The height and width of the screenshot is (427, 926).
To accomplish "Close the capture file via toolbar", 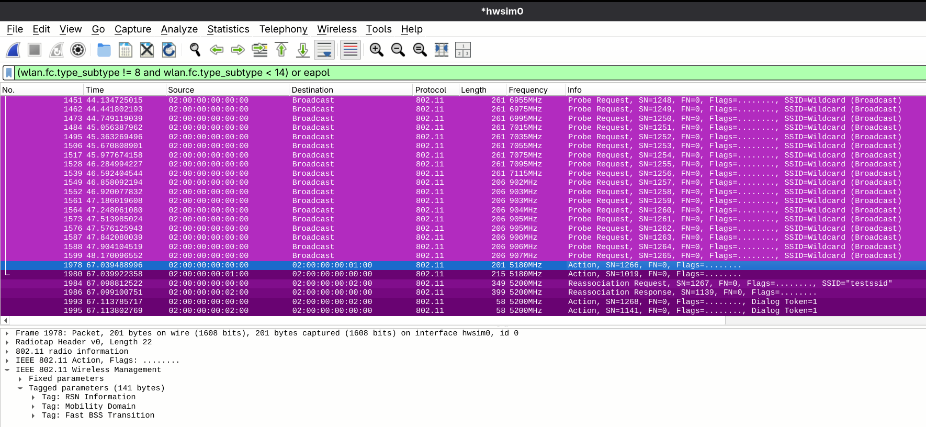I will 147,50.
